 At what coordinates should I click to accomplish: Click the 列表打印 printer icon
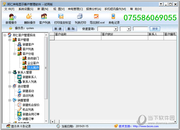[x=80, y=16]
